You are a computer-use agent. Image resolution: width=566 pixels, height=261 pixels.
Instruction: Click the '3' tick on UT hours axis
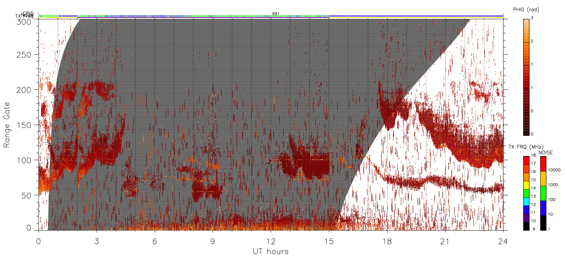96,241
